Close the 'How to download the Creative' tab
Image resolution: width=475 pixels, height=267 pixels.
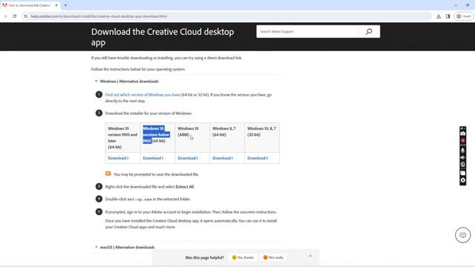(x=56, y=5)
